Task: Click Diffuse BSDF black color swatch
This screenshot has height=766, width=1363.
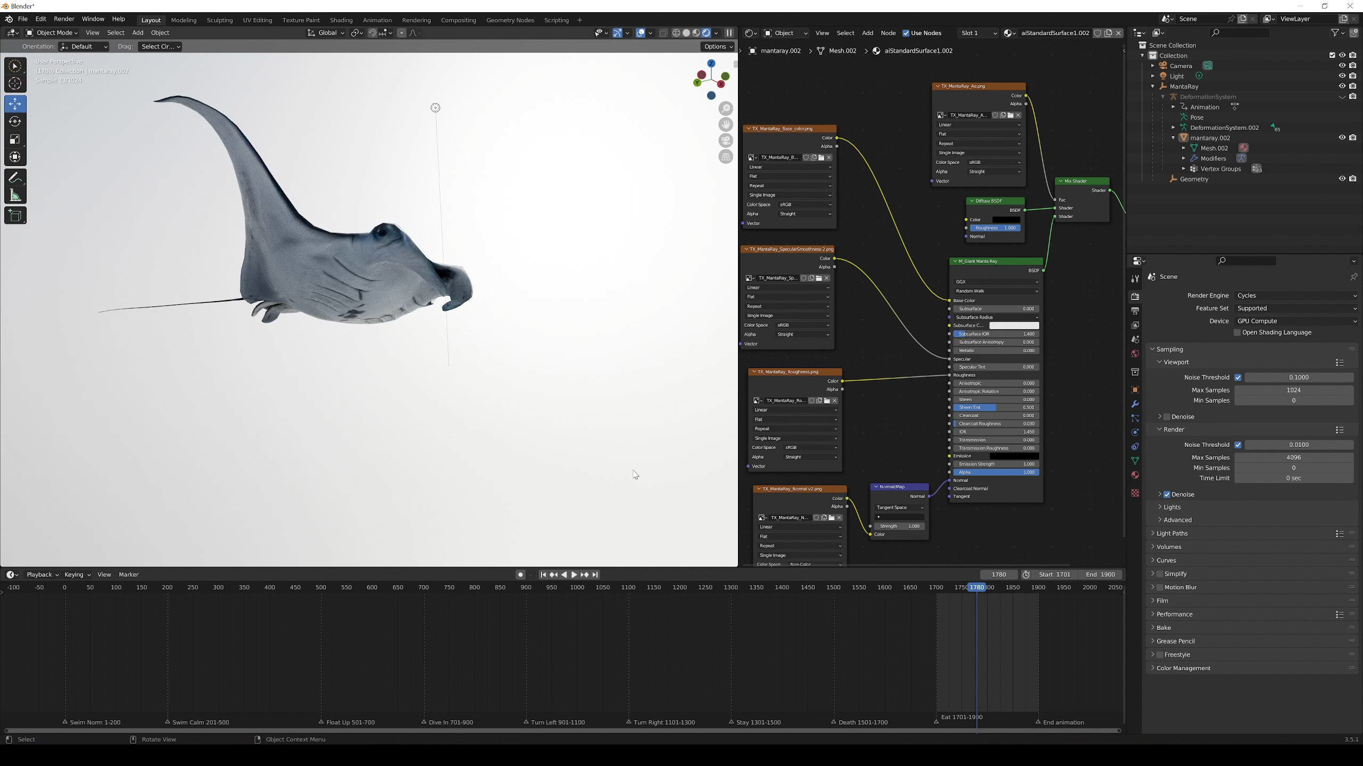Action: pyautogui.click(x=1006, y=220)
